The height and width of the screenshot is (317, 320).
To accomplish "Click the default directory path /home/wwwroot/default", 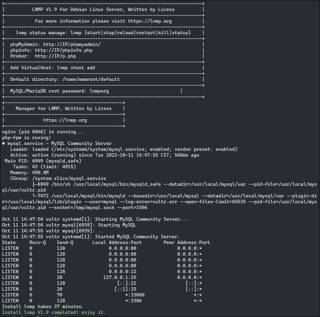I will click(x=90, y=80).
